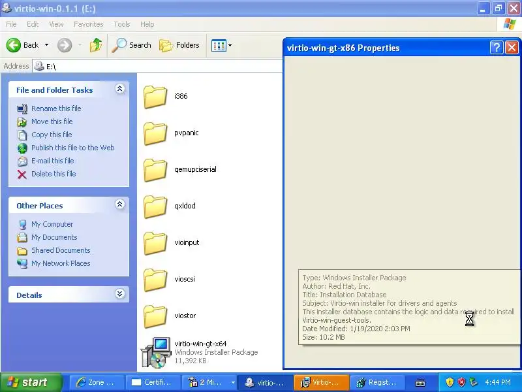Toggle the Folders pane button
Image resolution: width=522 pixels, height=392 pixels.
179,45
